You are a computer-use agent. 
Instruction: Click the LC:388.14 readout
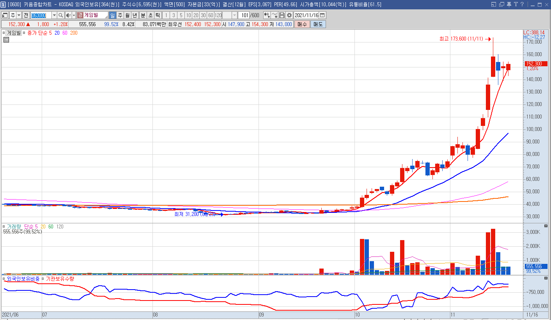point(534,32)
